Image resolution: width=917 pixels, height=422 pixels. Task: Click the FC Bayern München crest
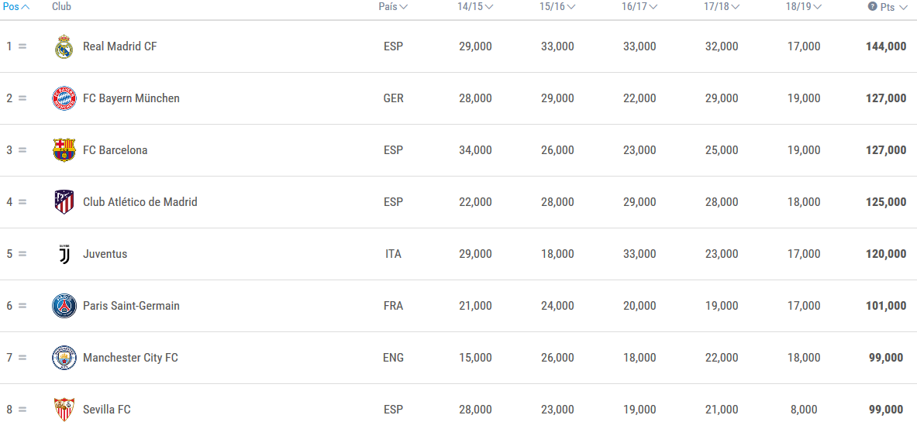pyautogui.click(x=64, y=98)
